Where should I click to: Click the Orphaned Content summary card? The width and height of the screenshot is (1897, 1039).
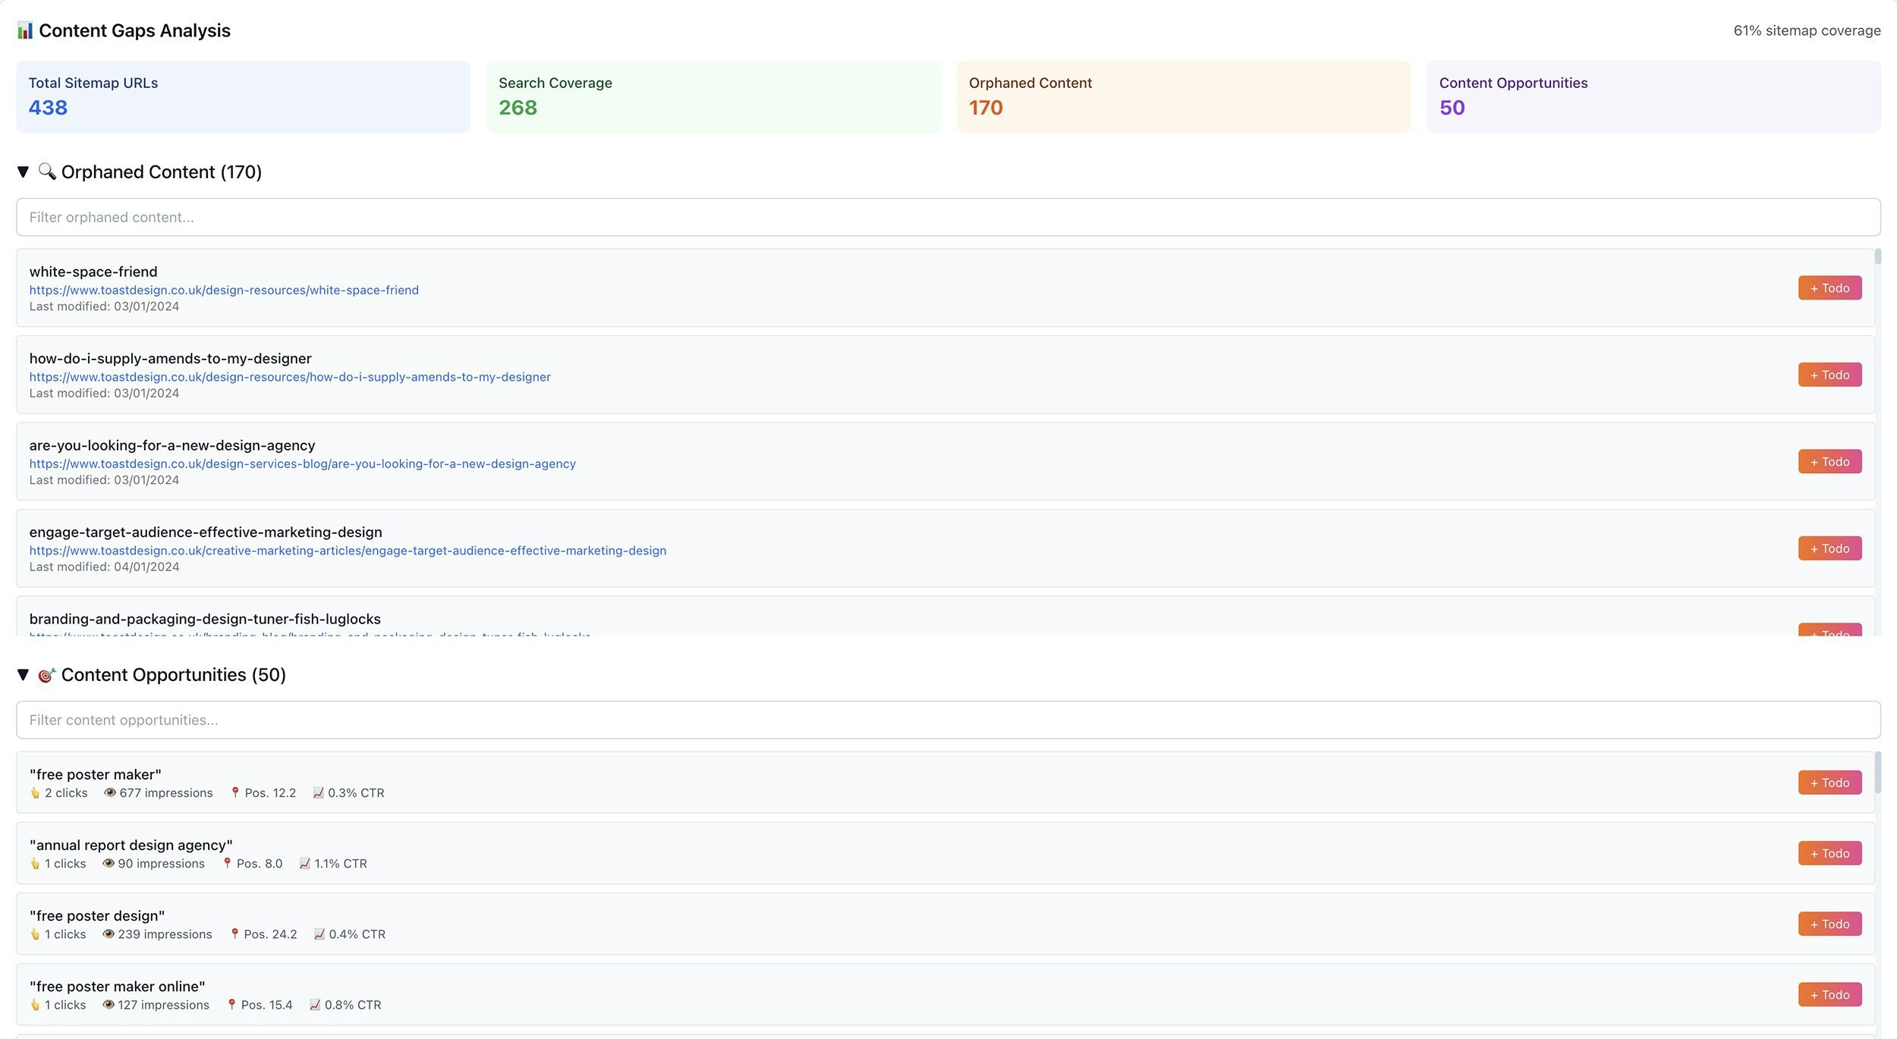pyautogui.click(x=1182, y=97)
